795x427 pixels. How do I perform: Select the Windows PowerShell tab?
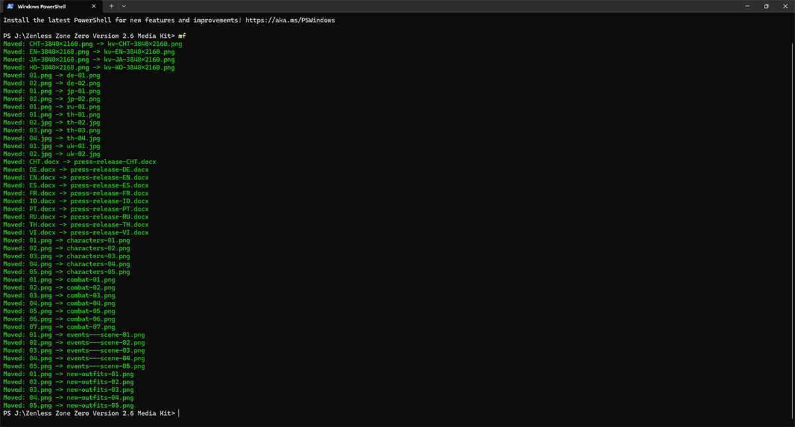click(52, 6)
